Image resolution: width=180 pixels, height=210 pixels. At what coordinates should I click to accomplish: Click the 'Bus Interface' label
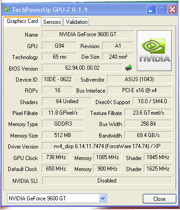click(x=91, y=91)
